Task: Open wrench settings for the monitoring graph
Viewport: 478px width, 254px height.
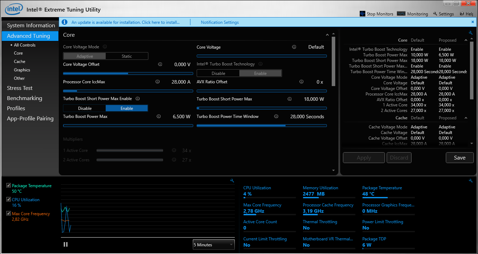Action: pyautogui.click(x=232, y=181)
